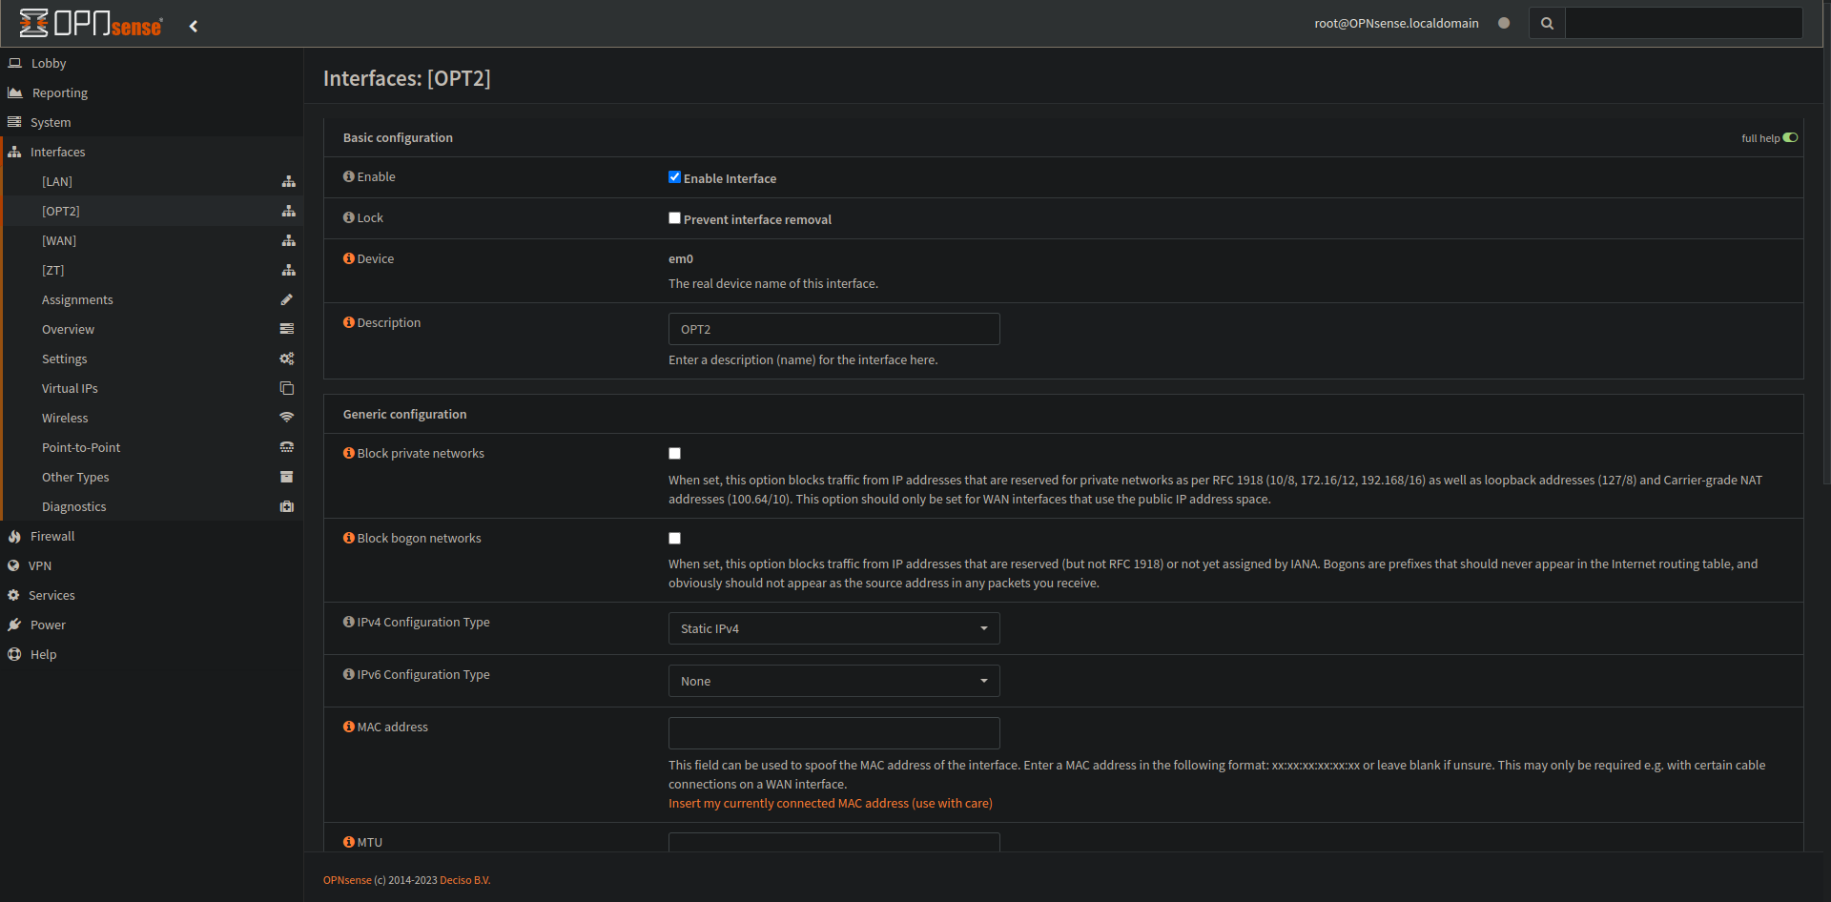Expand the Firewall menu section
Screen dimensions: 1831x902
point(152,536)
